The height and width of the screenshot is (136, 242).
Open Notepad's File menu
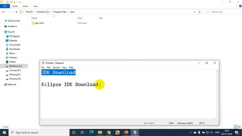(x=43, y=67)
